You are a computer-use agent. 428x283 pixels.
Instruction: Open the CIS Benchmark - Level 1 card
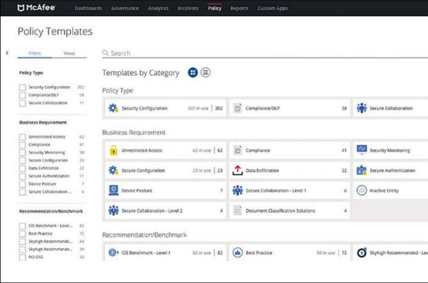[x=166, y=253]
